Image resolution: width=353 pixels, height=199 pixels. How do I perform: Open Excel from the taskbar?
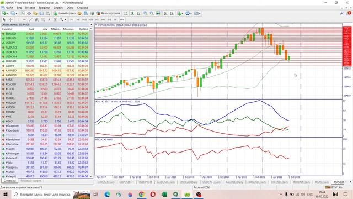(164, 194)
